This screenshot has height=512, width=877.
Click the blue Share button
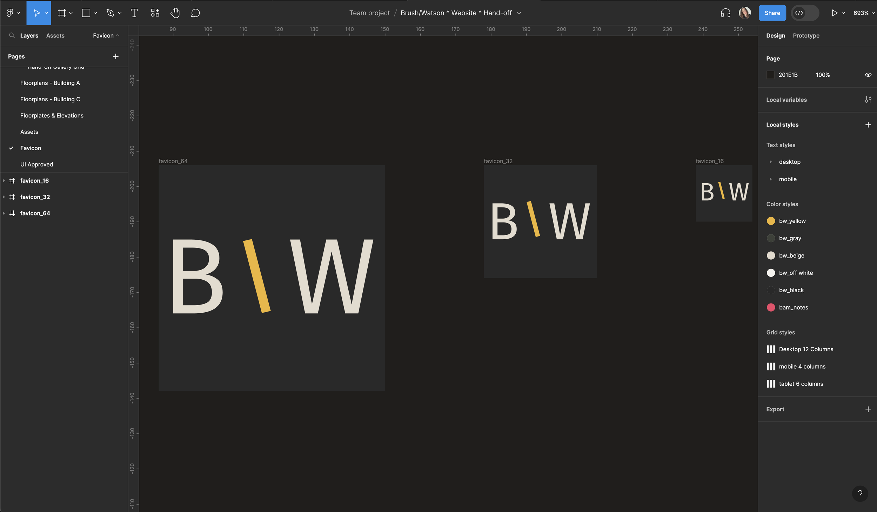[772, 13]
